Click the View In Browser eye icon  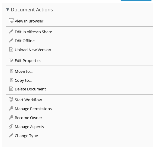(11, 21)
